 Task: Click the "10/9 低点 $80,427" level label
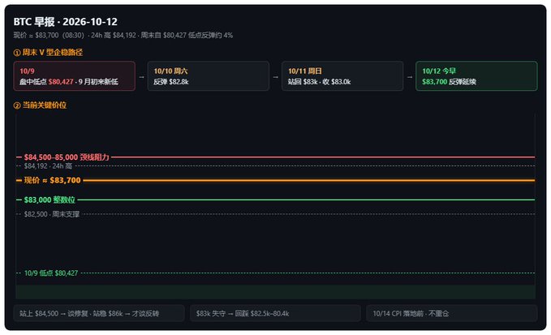[x=51, y=273]
